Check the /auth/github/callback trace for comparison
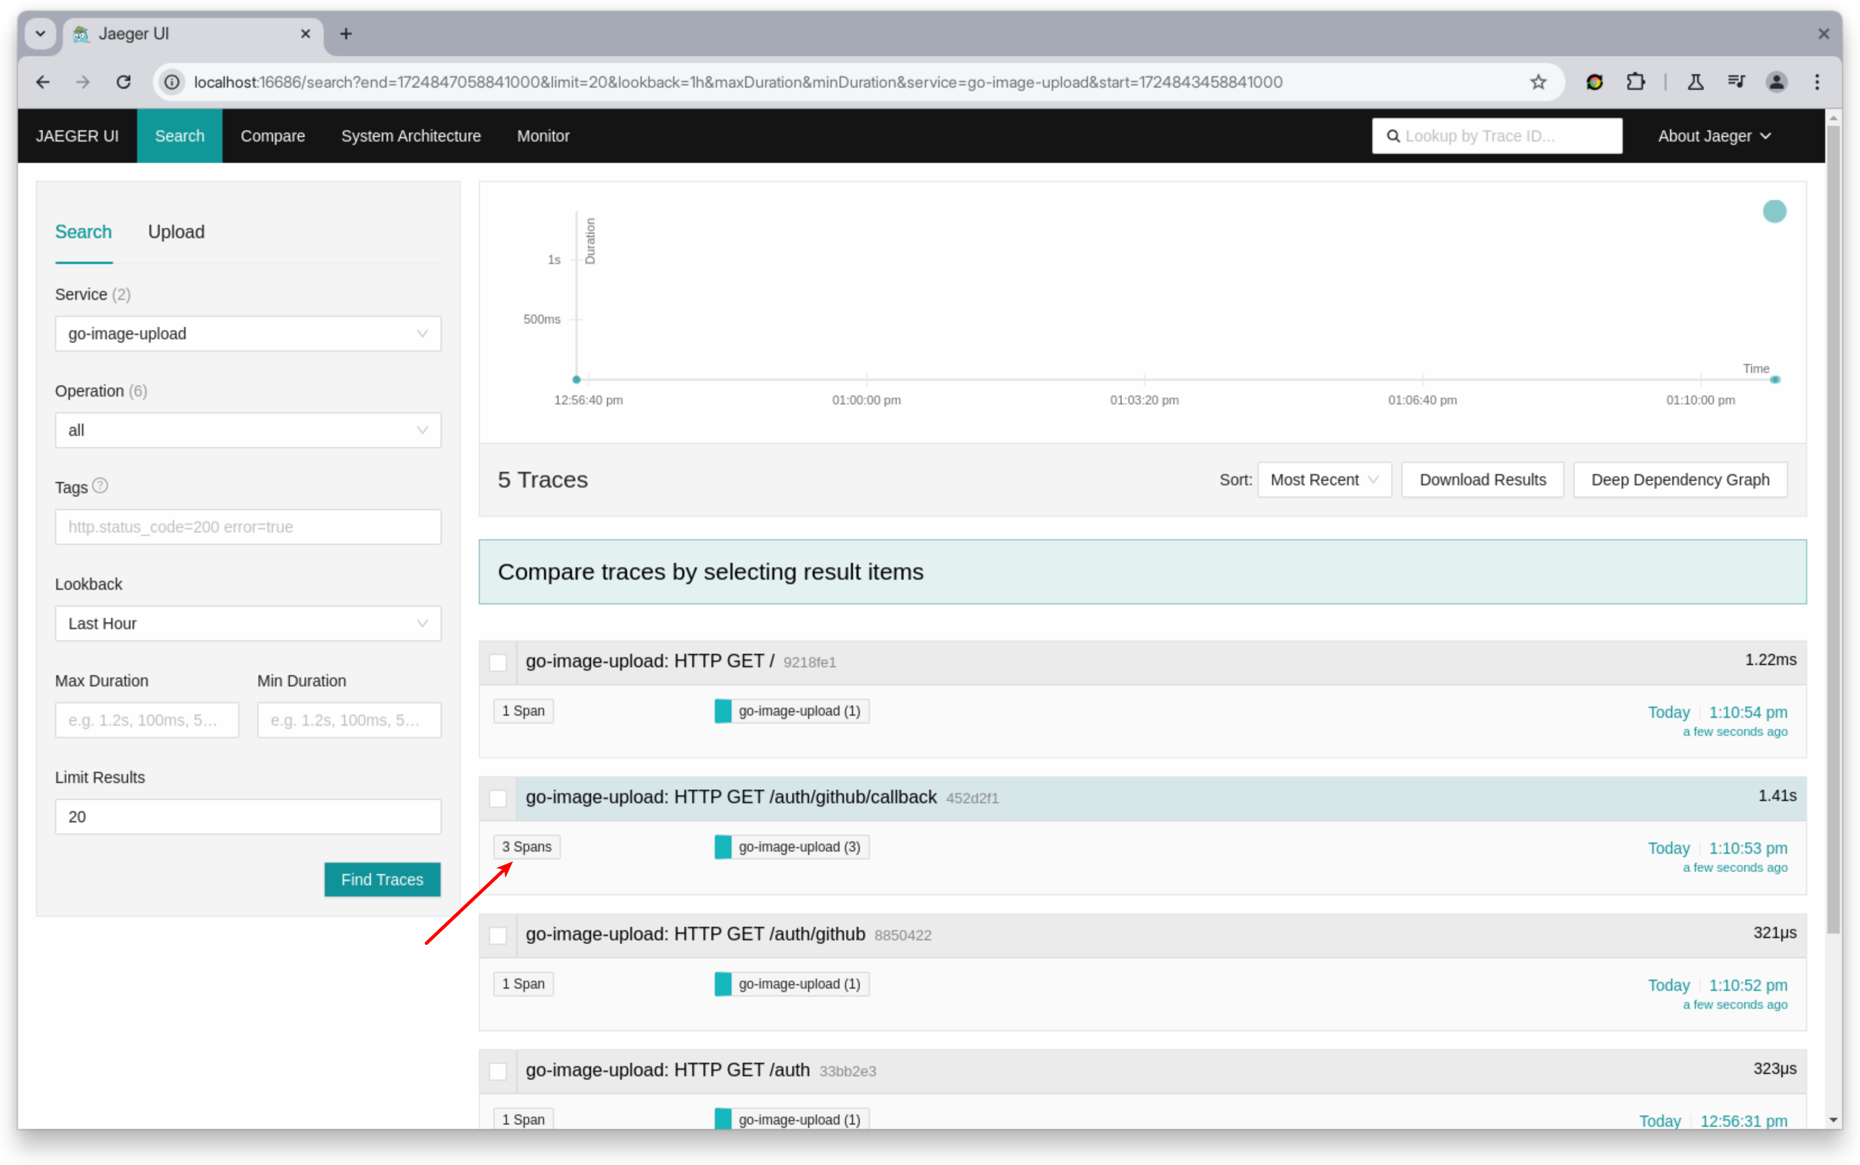The width and height of the screenshot is (1860, 1165). 498,798
